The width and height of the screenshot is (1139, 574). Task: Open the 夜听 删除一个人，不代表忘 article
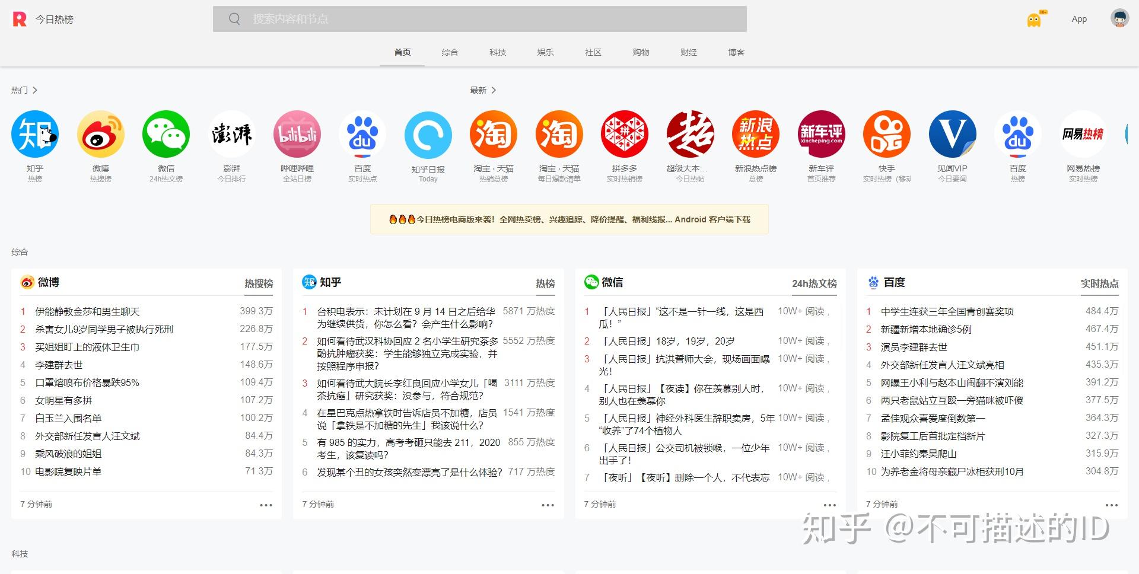click(x=684, y=477)
